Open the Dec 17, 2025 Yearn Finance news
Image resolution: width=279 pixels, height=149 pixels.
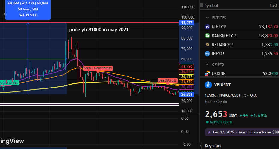(242, 132)
